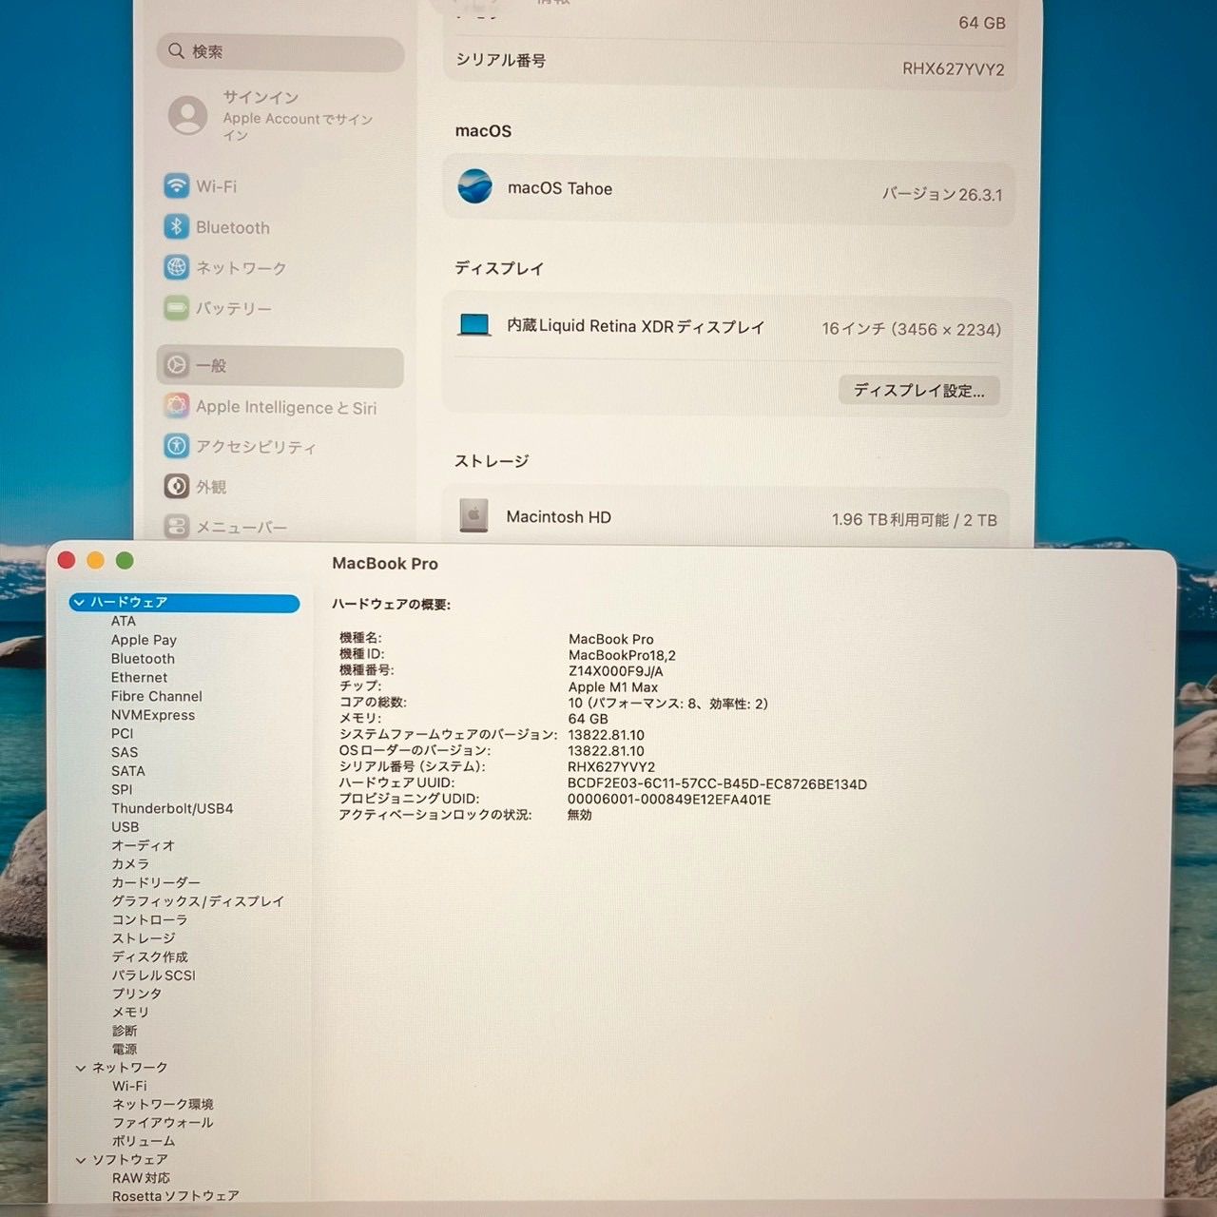Click the MacBookPro18,2 model ID value
Screen dimensions: 1217x1217
point(622,655)
